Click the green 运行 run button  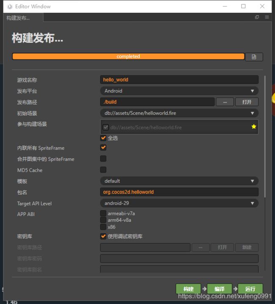250,289
